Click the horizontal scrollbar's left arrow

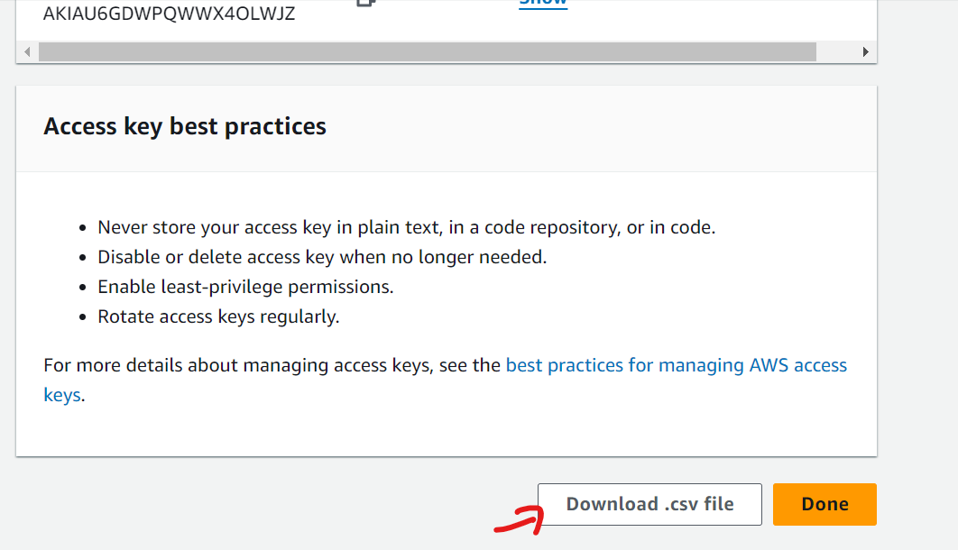coord(27,52)
